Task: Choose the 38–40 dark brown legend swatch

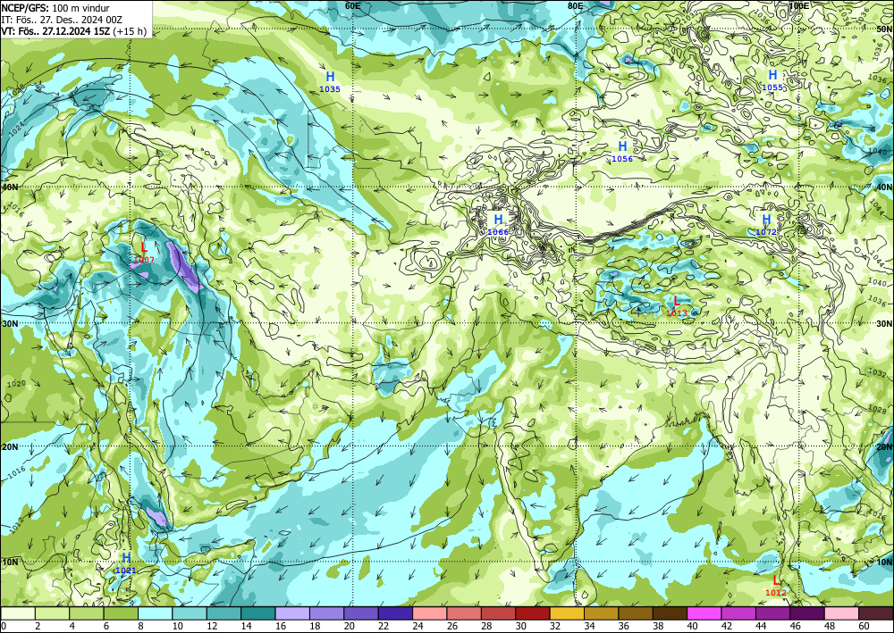Action: tap(670, 613)
